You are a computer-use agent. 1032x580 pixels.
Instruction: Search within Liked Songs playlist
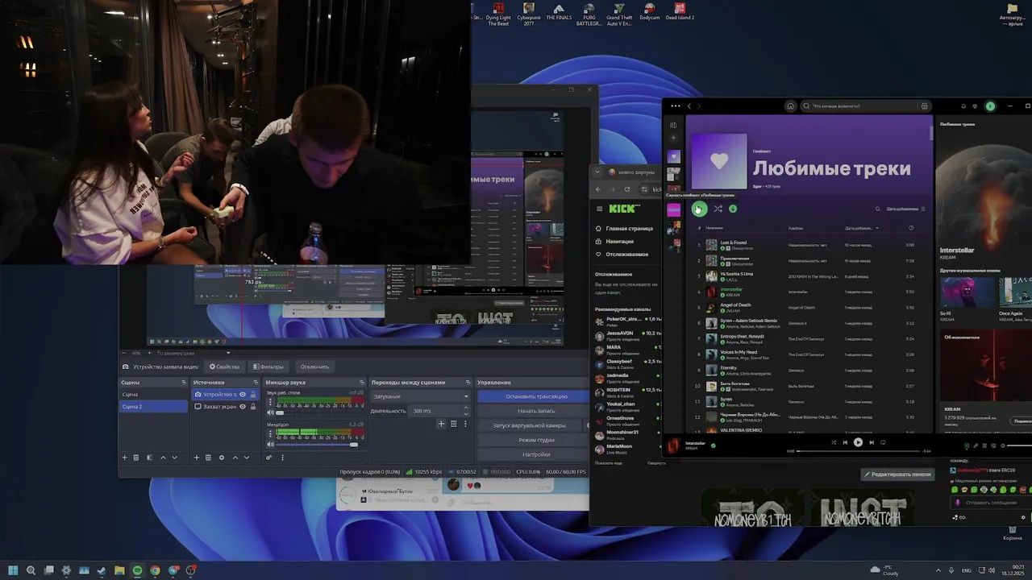[878, 209]
